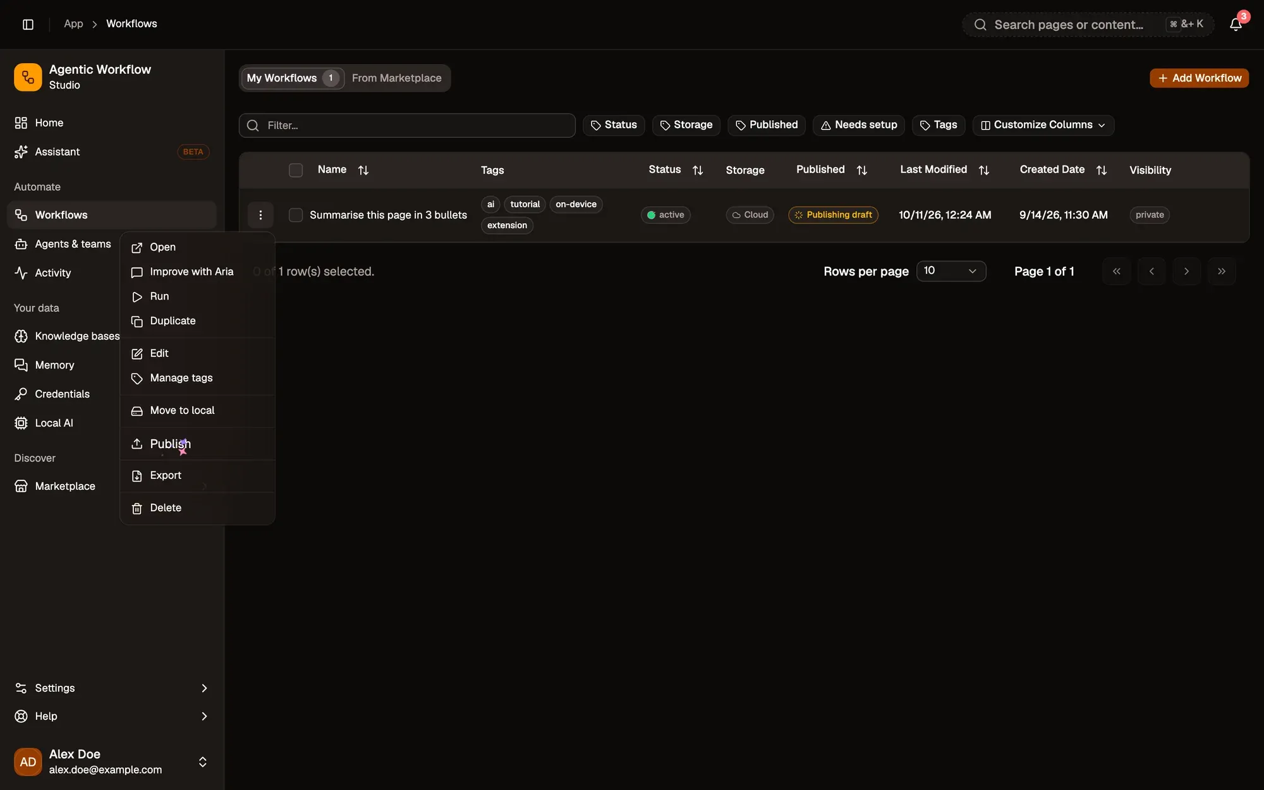Click the 'ai' tag chip

[490, 204]
